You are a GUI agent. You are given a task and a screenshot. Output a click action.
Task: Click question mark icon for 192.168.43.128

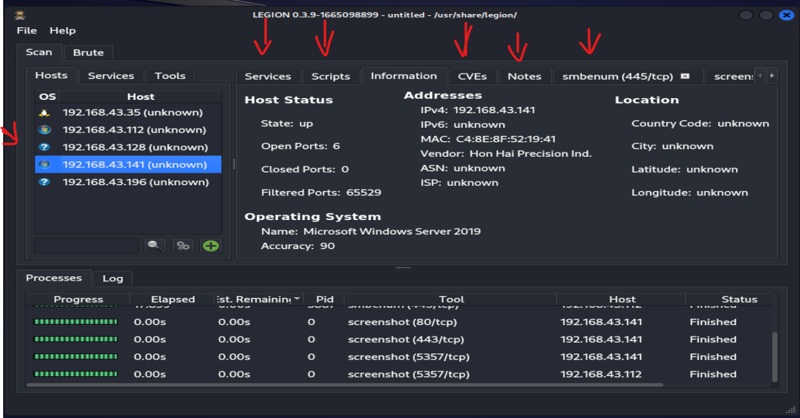click(44, 147)
